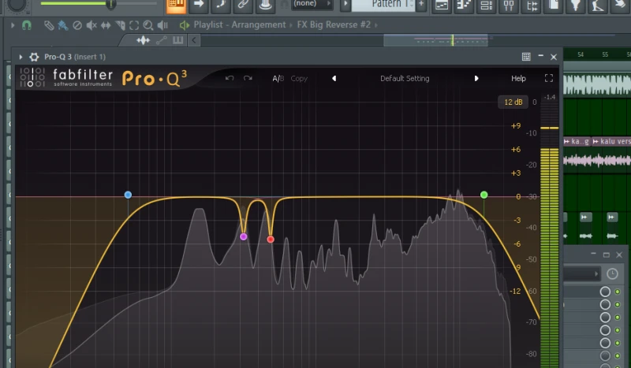Select the red EQ band notch point
Image resolution: width=631 pixels, height=368 pixels.
pyautogui.click(x=271, y=239)
